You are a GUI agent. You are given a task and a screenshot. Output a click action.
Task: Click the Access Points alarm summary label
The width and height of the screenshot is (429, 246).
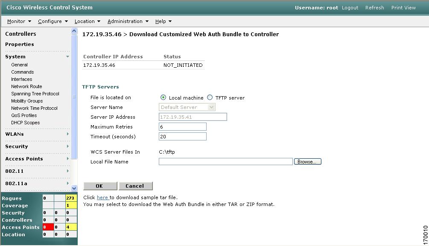(20, 227)
